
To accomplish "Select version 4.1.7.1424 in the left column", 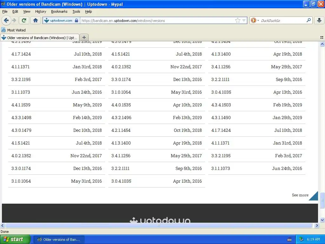I will 56,54.
